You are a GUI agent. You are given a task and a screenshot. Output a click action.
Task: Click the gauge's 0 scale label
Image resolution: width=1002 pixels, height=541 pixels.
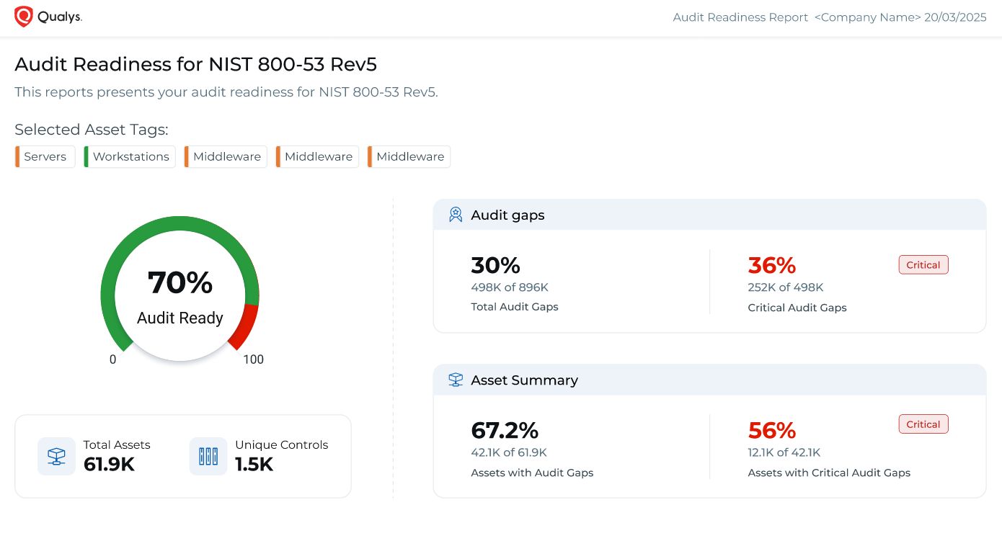pyautogui.click(x=112, y=359)
